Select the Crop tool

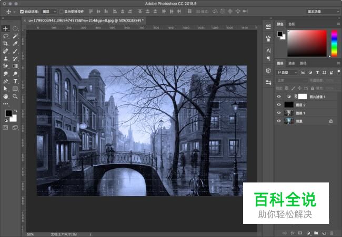click(x=5, y=44)
